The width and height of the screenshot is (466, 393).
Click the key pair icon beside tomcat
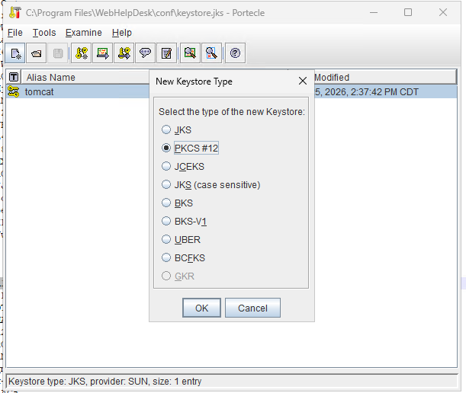(14, 91)
